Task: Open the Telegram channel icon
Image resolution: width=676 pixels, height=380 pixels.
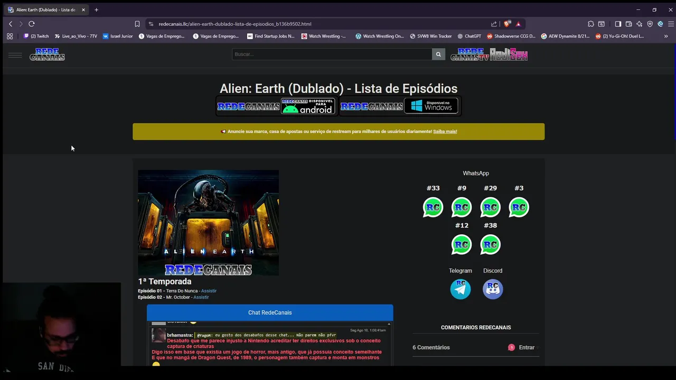Action: pyautogui.click(x=461, y=289)
